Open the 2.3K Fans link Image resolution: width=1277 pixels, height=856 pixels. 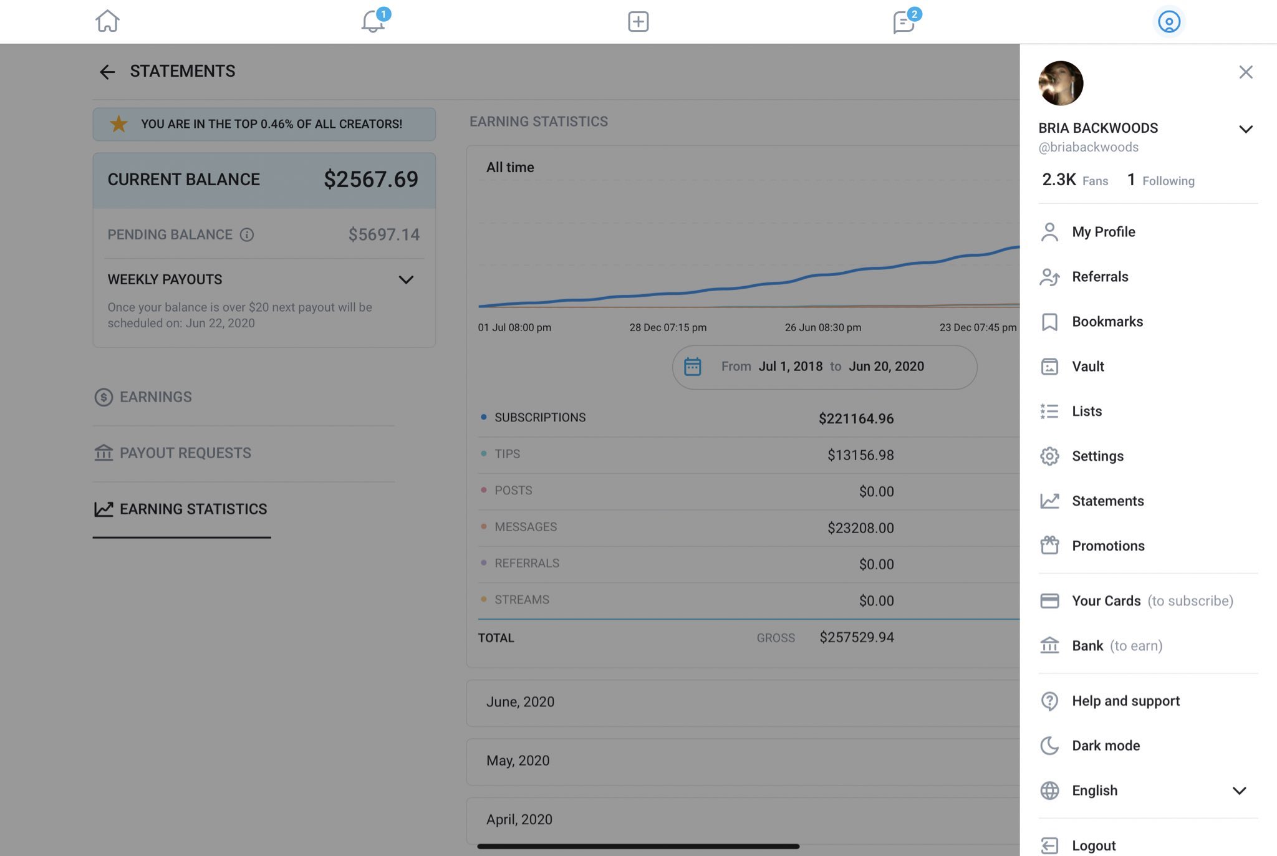tap(1074, 180)
